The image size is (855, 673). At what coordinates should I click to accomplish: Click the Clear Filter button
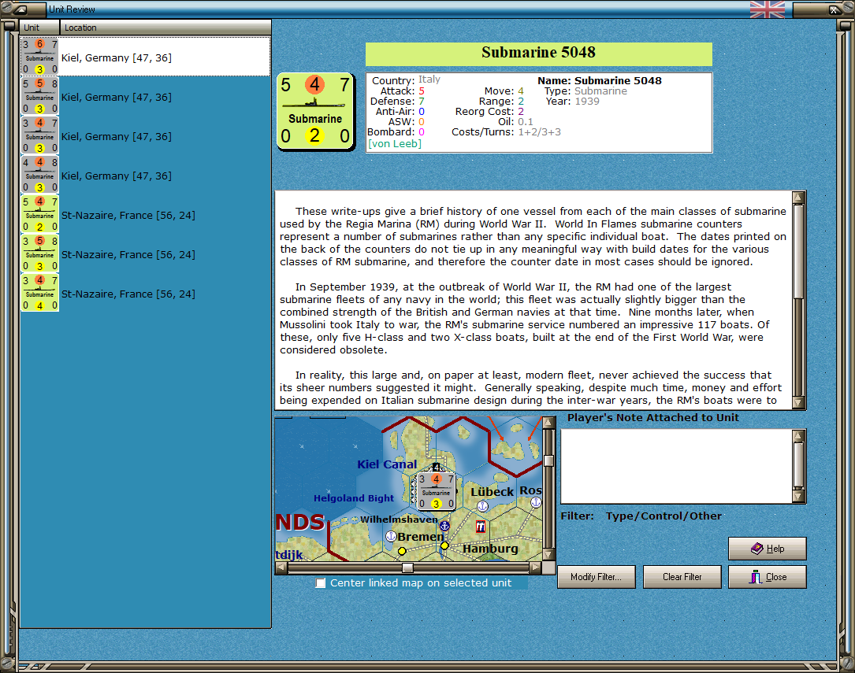click(682, 577)
